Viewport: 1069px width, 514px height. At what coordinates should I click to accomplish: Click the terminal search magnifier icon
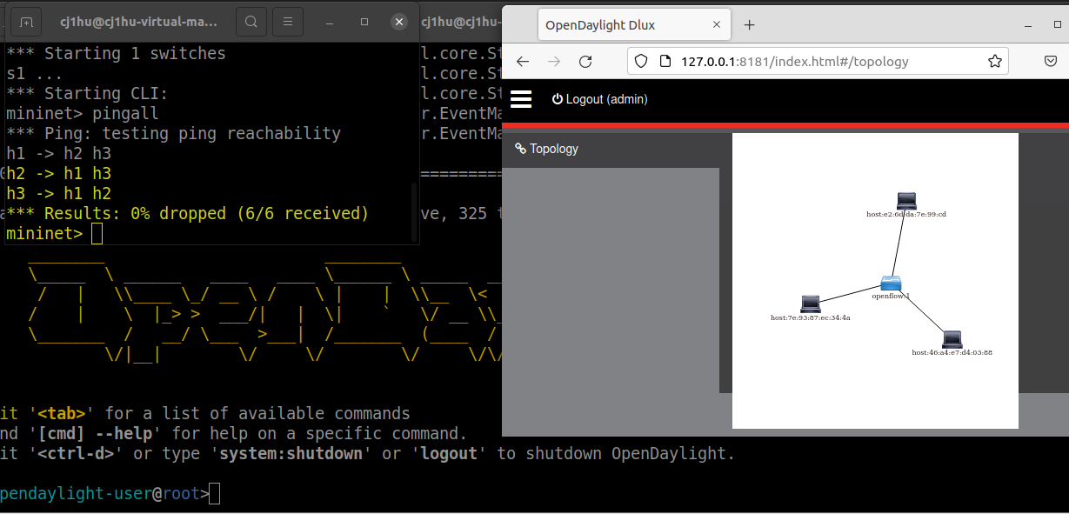251,21
